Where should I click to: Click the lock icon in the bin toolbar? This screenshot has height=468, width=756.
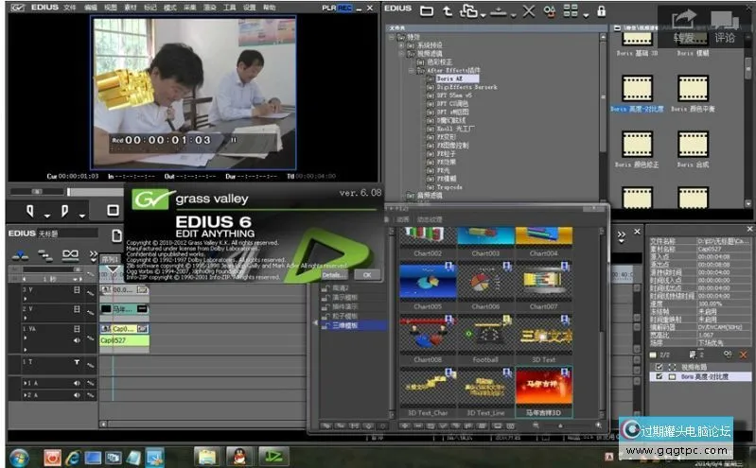click(x=601, y=11)
